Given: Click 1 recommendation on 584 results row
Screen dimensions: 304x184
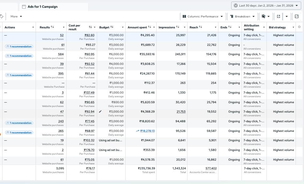Looking at the screenshot, I should tap(19, 56).
